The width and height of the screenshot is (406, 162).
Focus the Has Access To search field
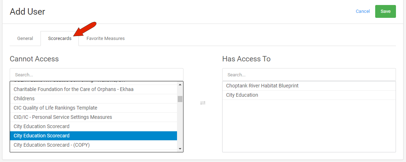pos(309,75)
